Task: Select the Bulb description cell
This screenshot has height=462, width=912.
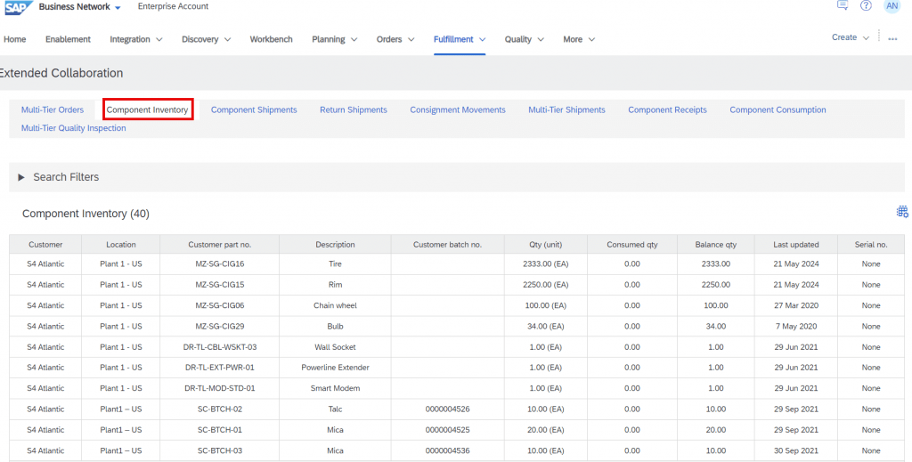Action: coord(335,327)
